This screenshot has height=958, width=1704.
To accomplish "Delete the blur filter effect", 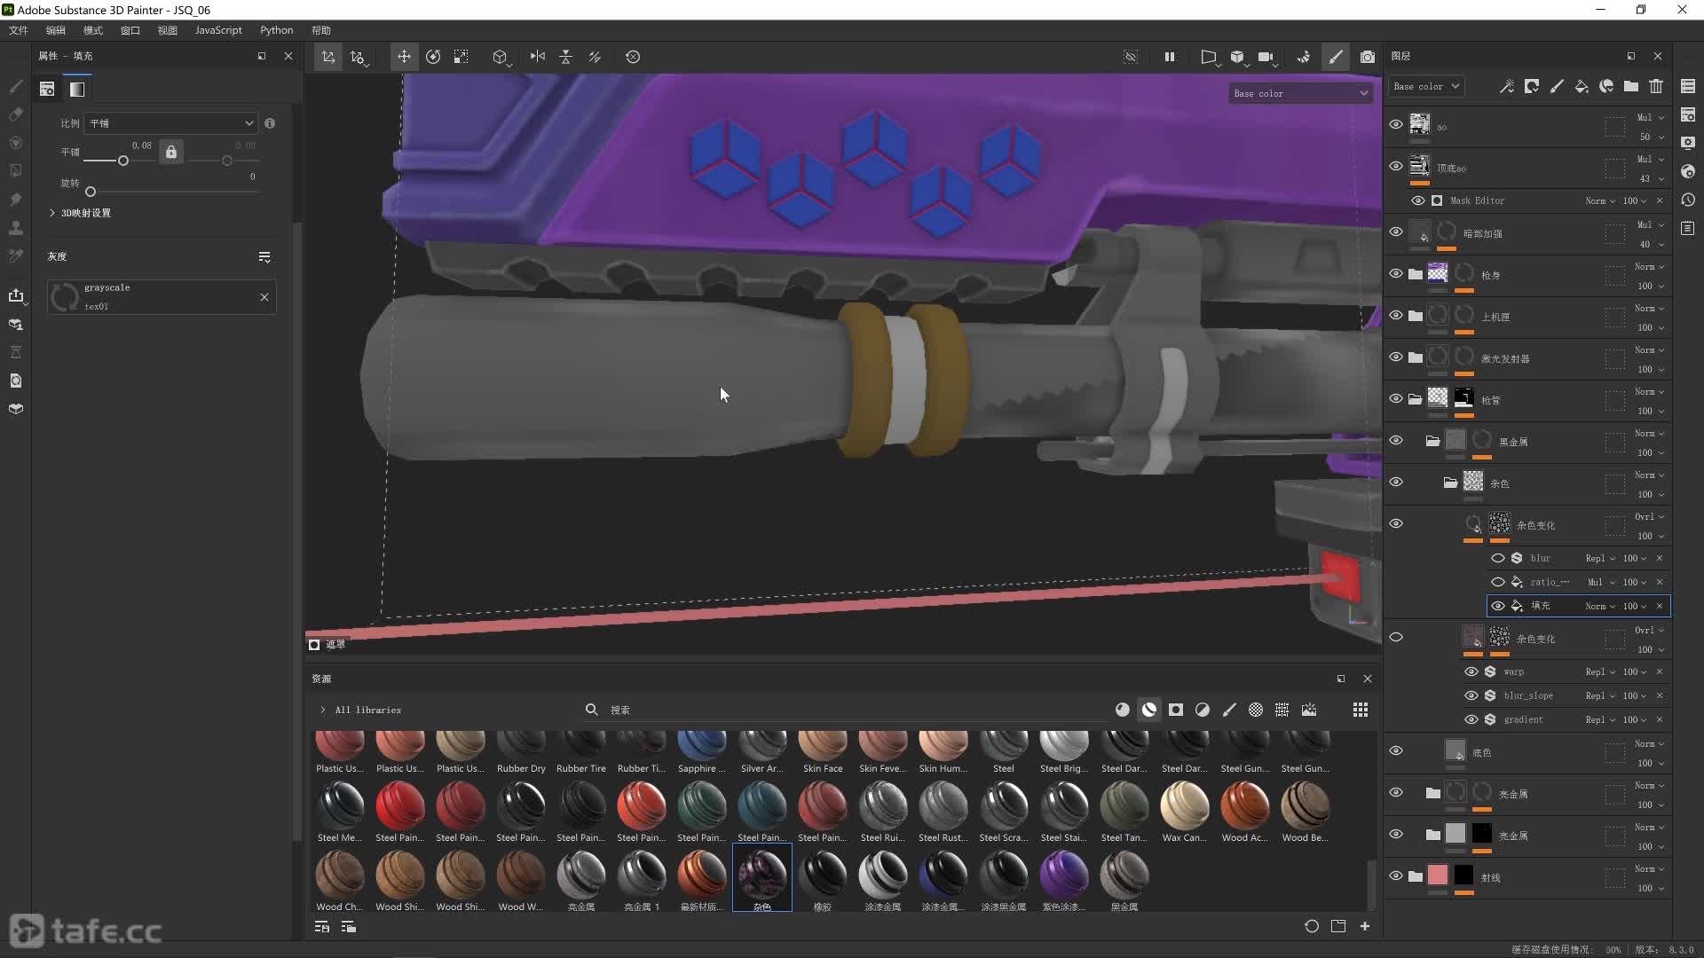I will tap(1660, 558).
